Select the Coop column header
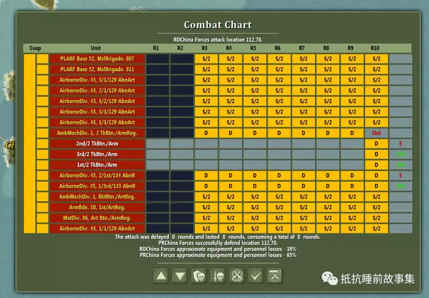 click(35, 48)
